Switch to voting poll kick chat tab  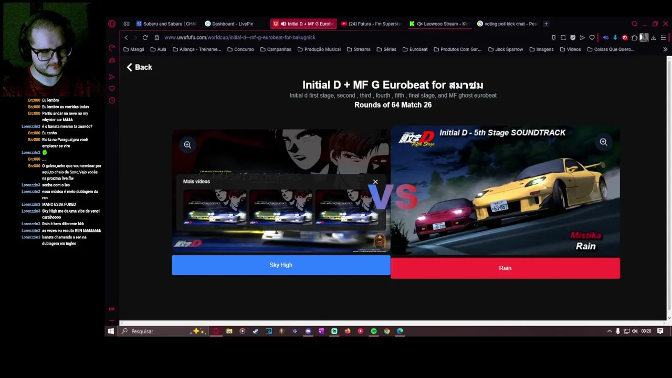pyautogui.click(x=508, y=24)
